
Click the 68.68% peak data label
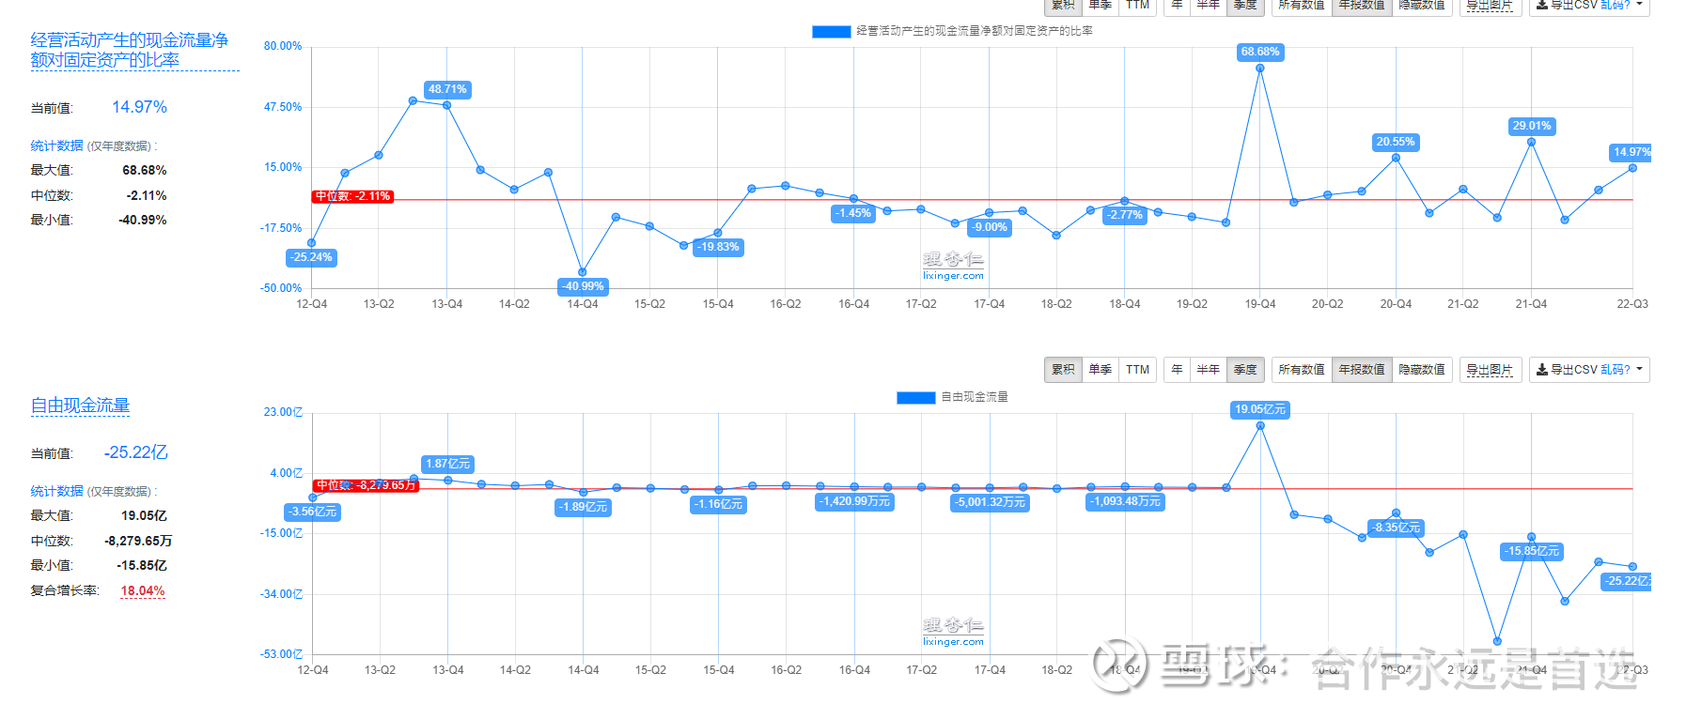coord(1260,52)
